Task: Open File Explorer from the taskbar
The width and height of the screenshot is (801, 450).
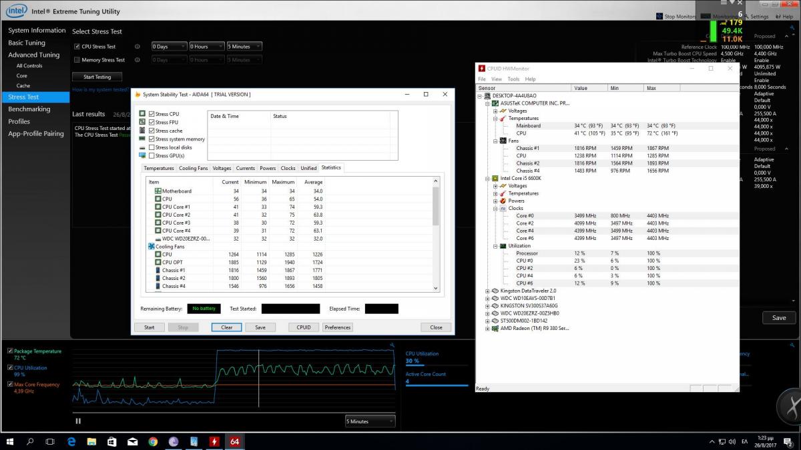Action: [x=91, y=441]
